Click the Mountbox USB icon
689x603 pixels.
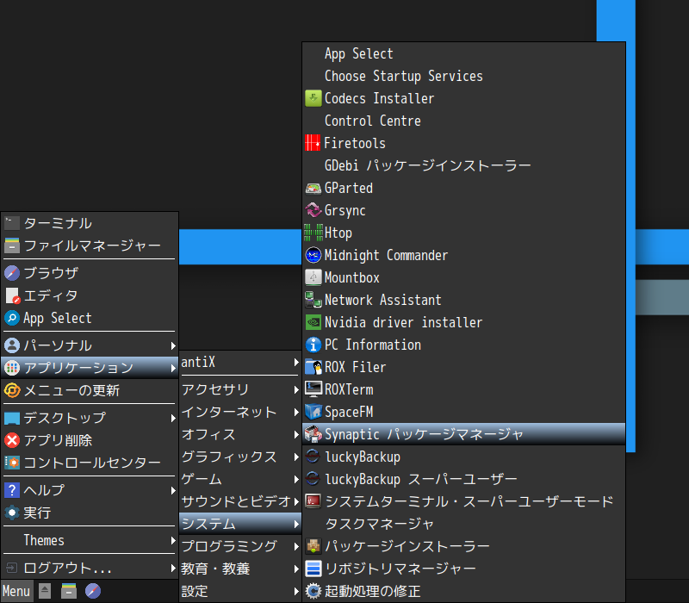[313, 277]
